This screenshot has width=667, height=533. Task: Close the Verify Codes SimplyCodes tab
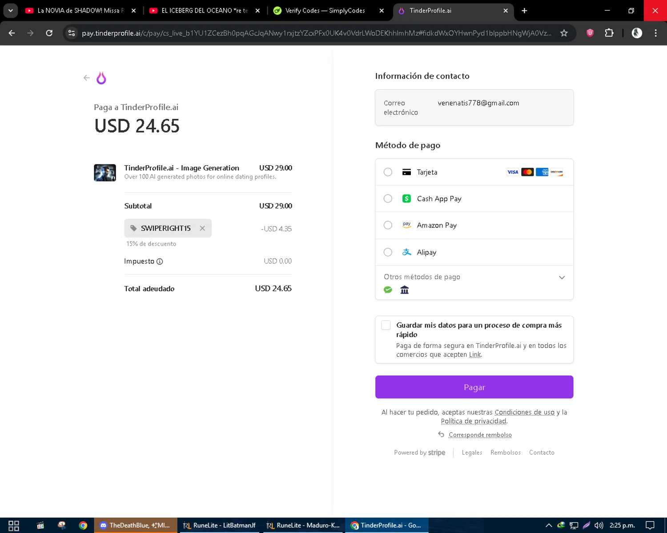pos(382,11)
